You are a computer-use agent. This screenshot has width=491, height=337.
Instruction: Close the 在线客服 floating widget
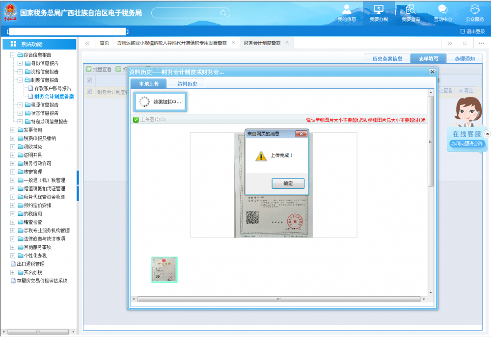(487, 133)
